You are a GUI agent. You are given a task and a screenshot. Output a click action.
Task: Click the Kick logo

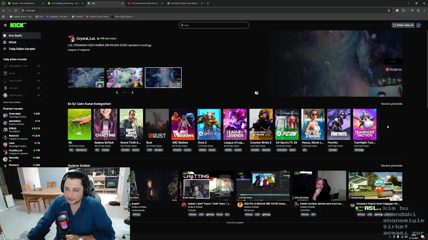18,25
